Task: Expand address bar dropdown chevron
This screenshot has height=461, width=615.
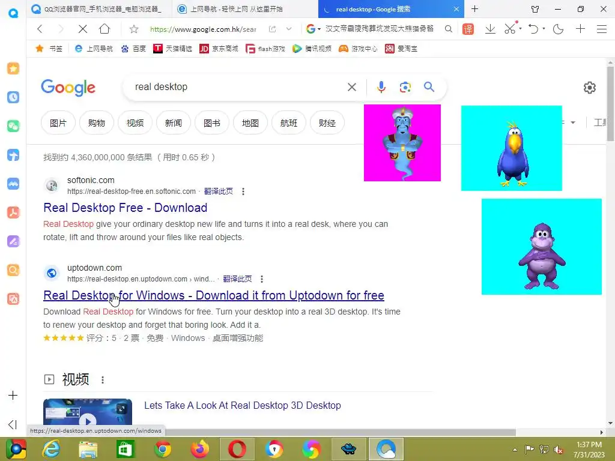Action: [x=289, y=29]
